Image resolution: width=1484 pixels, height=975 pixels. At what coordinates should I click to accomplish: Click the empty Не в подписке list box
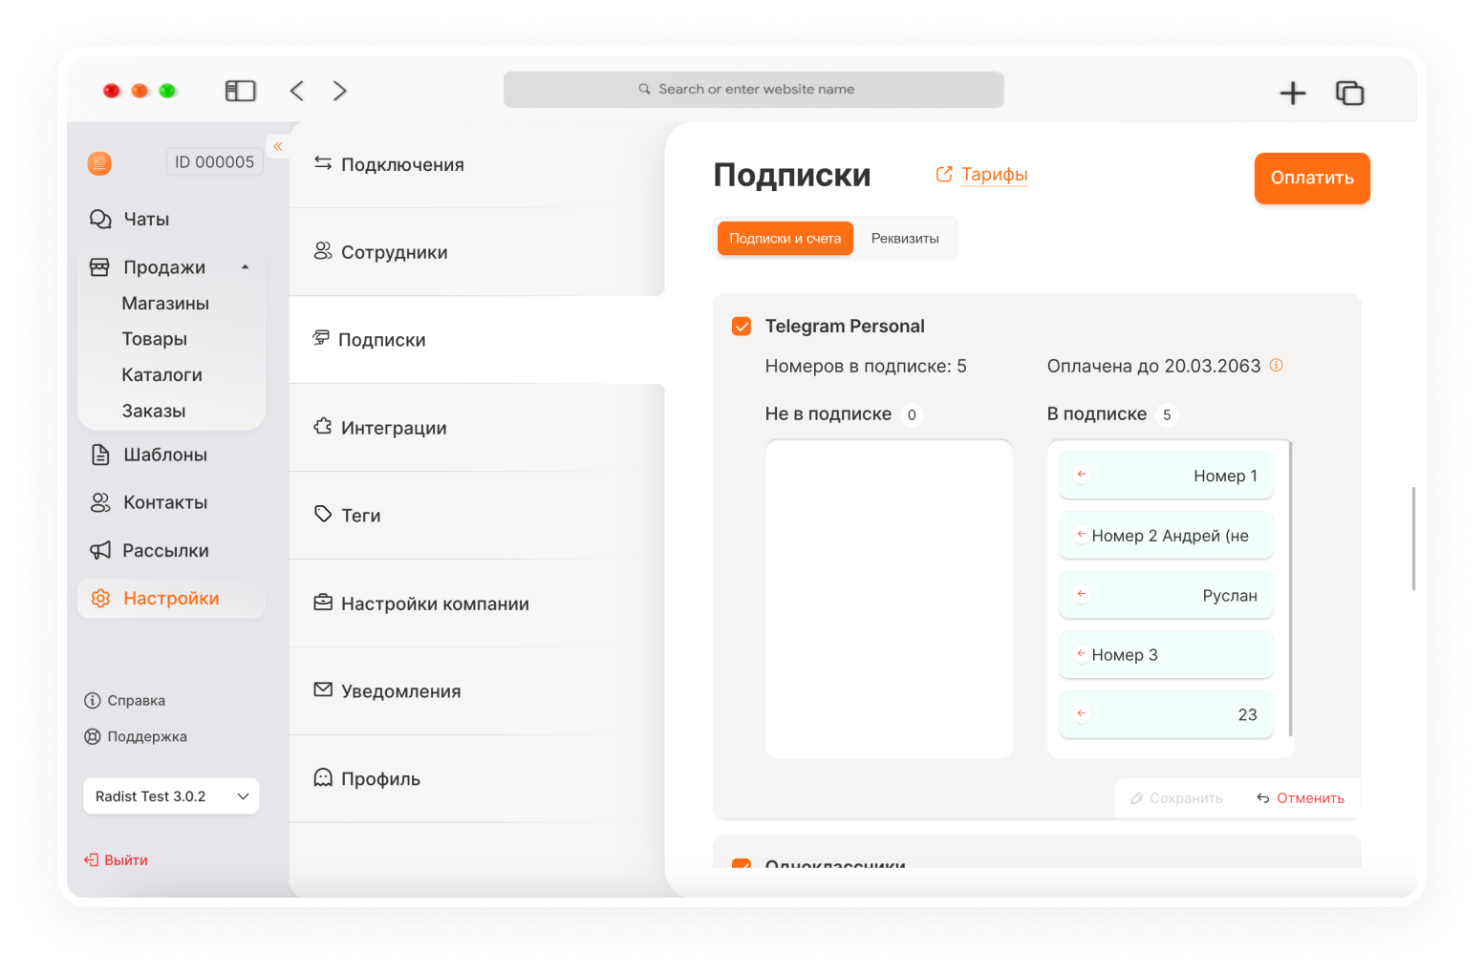tap(890, 599)
